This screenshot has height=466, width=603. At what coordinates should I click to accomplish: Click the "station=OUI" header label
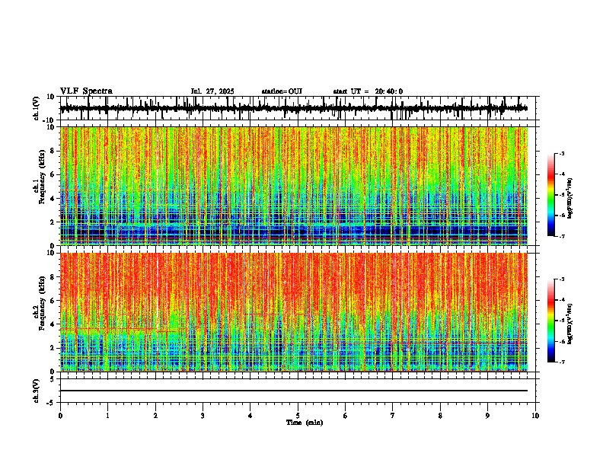point(282,91)
